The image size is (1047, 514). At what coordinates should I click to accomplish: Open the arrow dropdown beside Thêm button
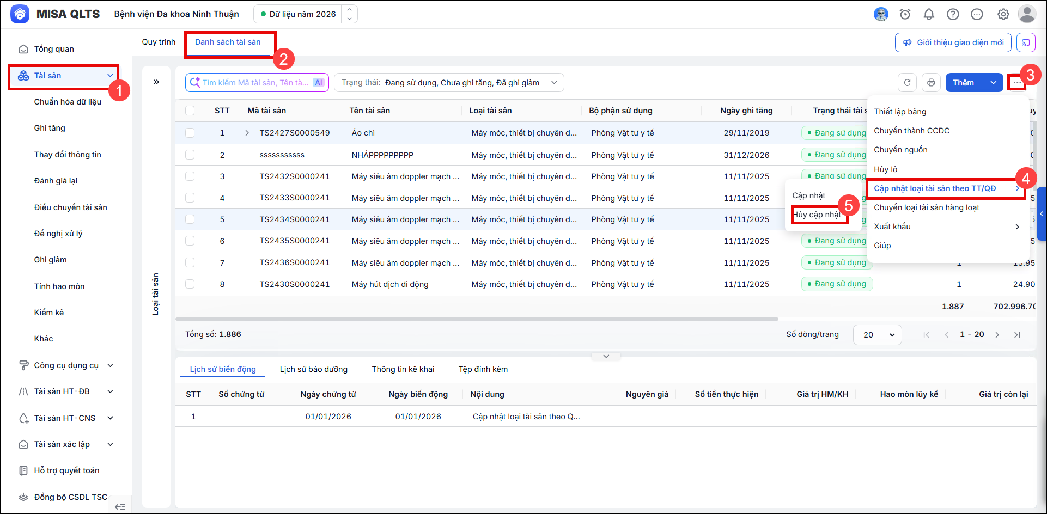[x=994, y=83]
